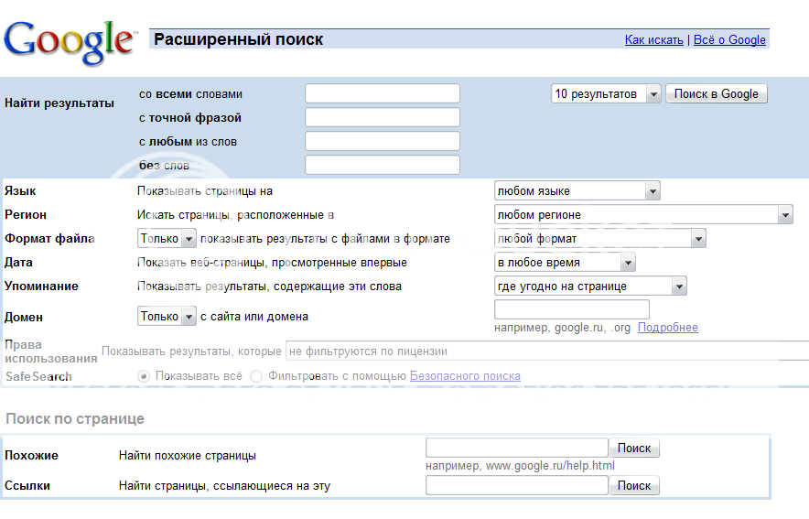Open the '10 результатов' dropdown
The image size is (809, 519).
[607, 94]
